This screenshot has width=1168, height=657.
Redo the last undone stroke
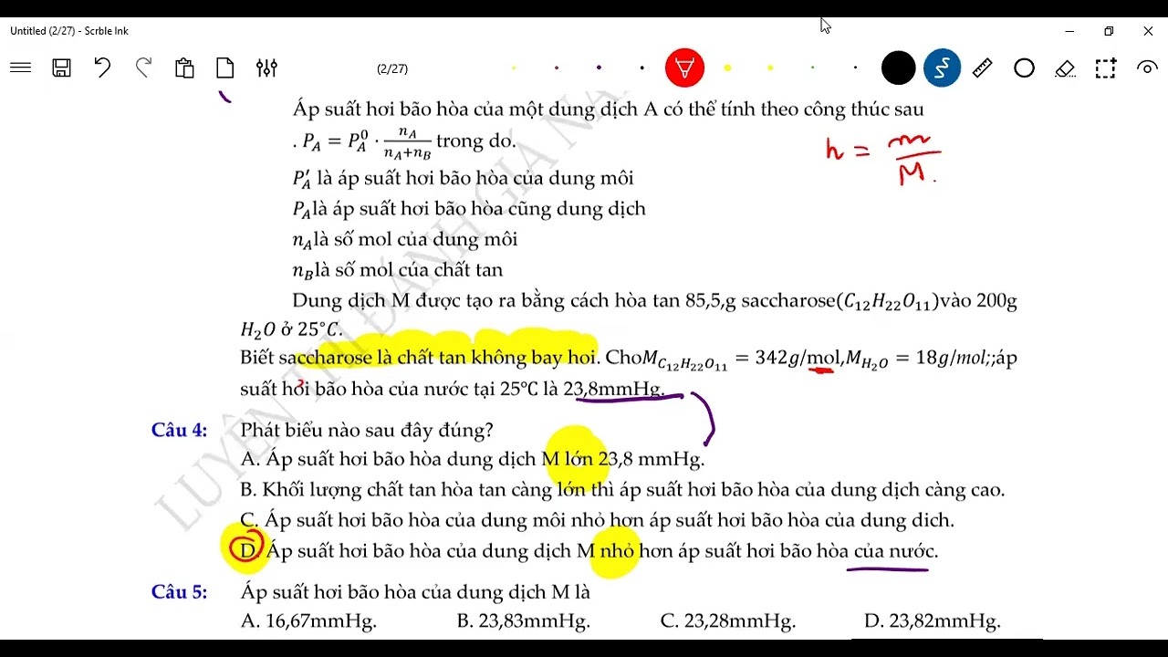(x=143, y=68)
